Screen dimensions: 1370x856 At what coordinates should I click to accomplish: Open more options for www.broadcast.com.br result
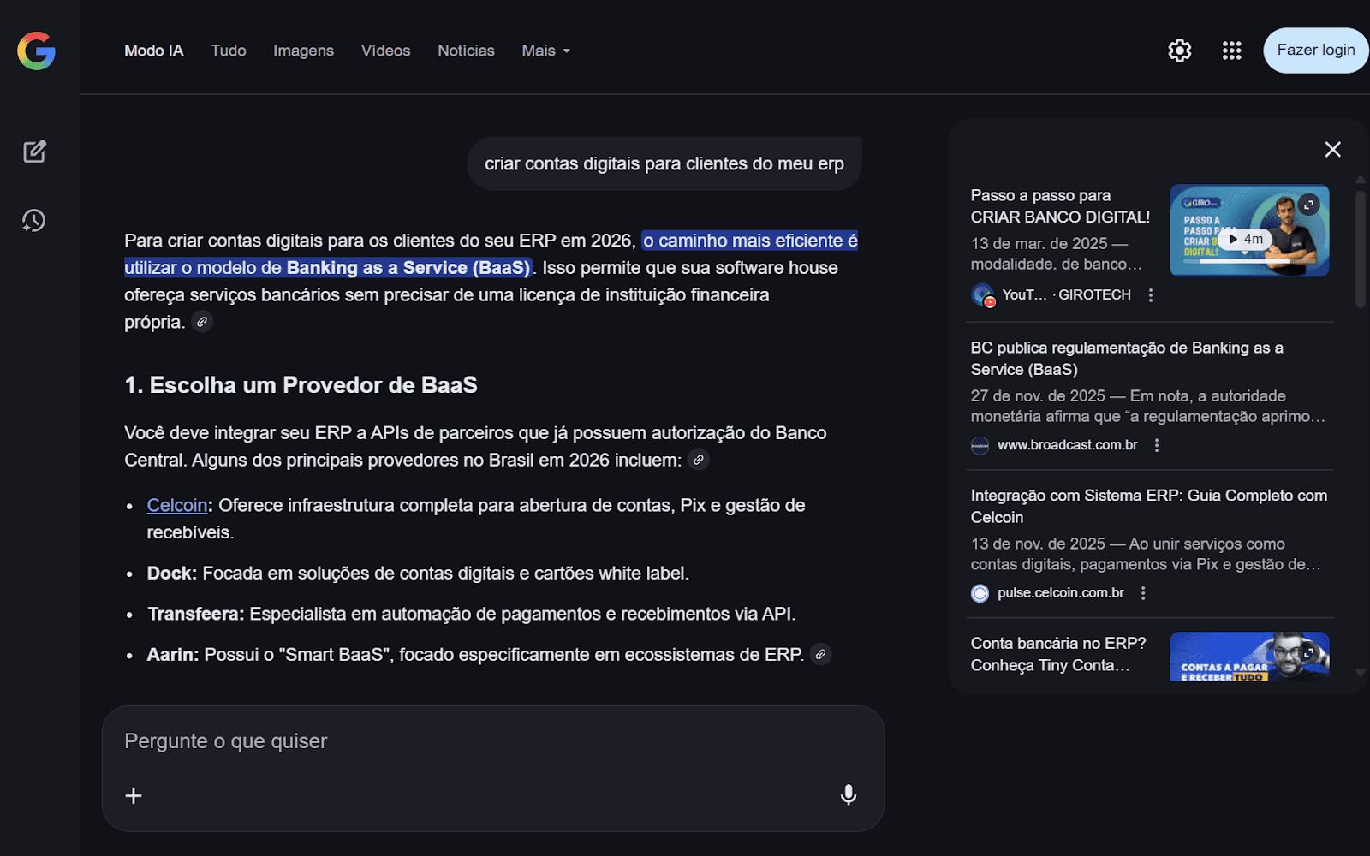tap(1157, 445)
